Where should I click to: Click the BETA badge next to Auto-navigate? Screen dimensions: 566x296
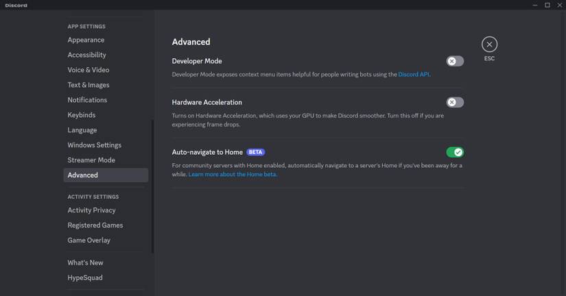[256, 152]
